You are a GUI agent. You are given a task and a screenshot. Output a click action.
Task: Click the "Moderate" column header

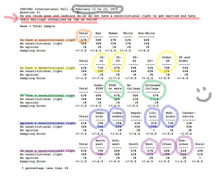coord(170,115)
